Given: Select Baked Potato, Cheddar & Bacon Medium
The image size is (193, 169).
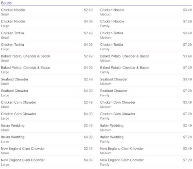Looking at the screenshot, I should [146, 58].
